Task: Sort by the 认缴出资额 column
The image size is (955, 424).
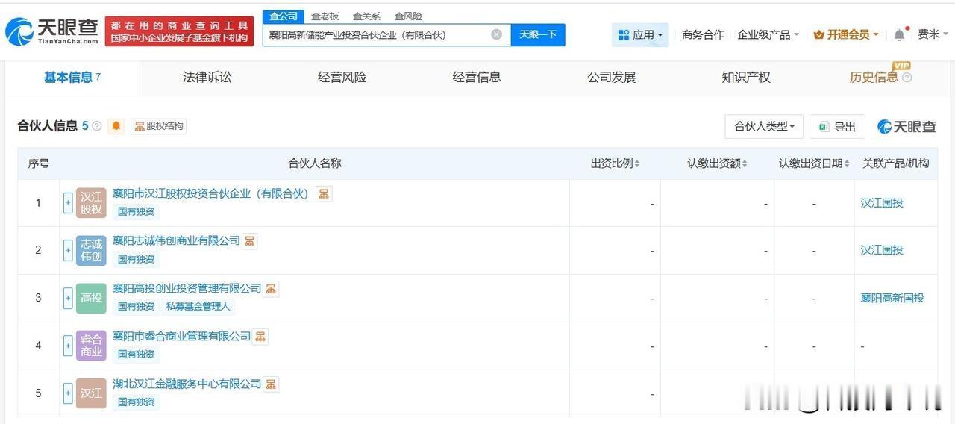Action: [717, 163]
